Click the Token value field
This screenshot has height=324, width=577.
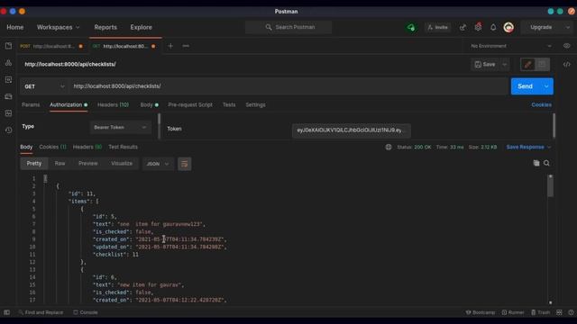tap(352, 130)
